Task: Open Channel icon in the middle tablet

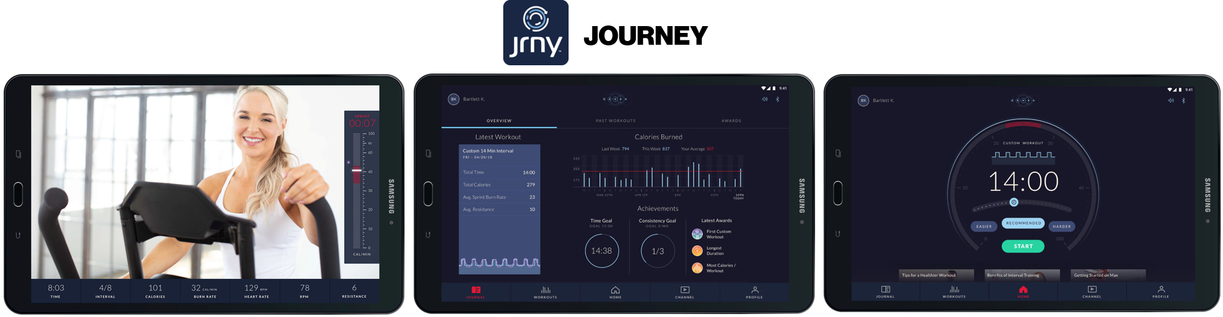Action: pos(685,292)
